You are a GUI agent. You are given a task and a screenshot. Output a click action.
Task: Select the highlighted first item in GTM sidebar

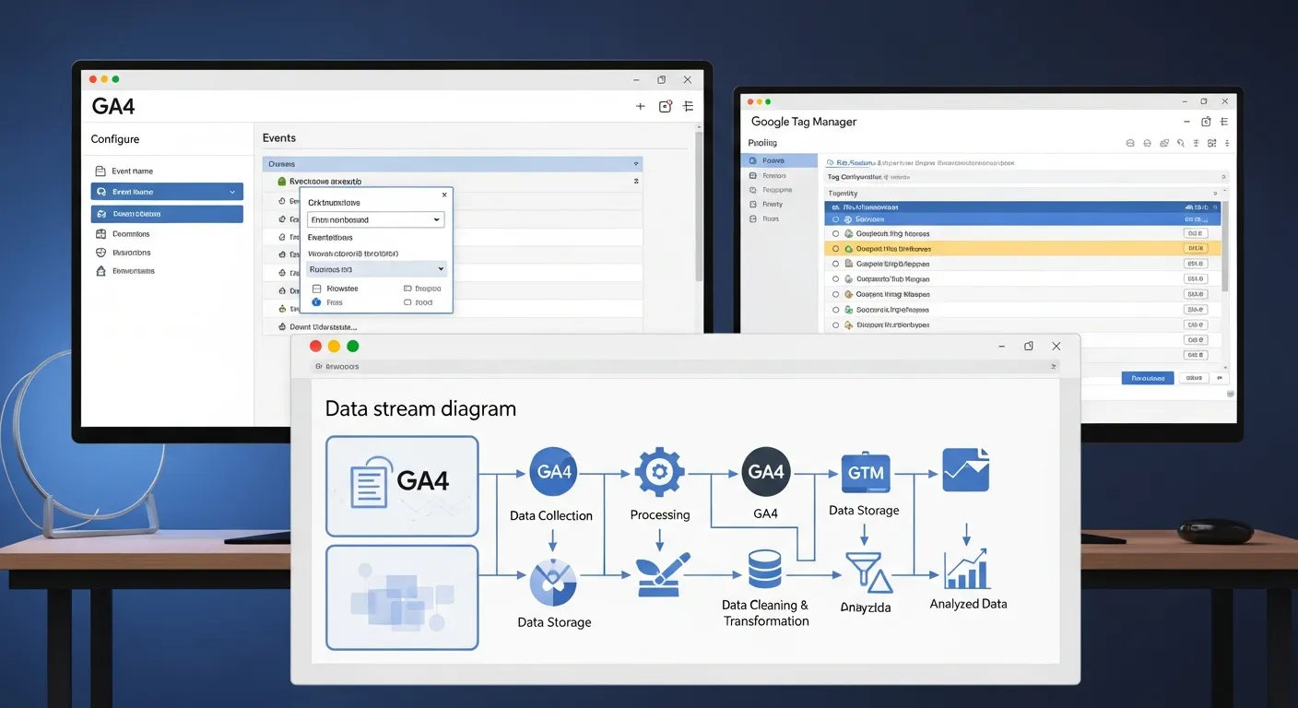tap(780, 160)
